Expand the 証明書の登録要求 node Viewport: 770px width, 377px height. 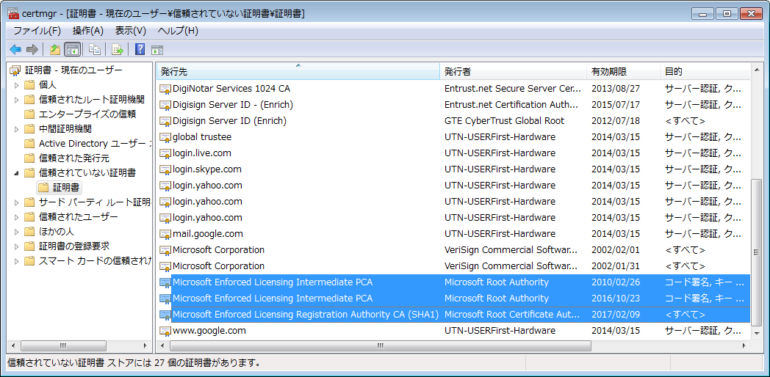click(x=17, y=246)
